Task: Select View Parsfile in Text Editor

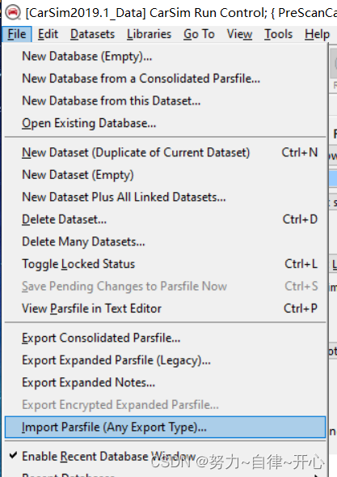Action: [165, 309]
